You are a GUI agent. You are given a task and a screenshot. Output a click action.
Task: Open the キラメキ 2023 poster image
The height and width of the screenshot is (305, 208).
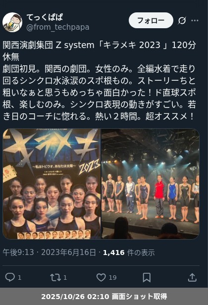click(52, 184)
